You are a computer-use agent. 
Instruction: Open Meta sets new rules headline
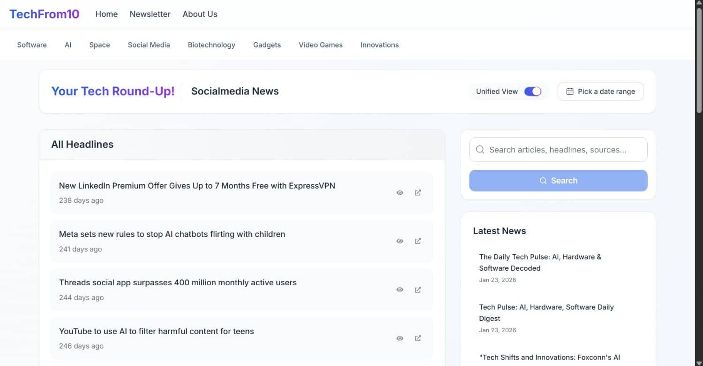coord(172,234)
